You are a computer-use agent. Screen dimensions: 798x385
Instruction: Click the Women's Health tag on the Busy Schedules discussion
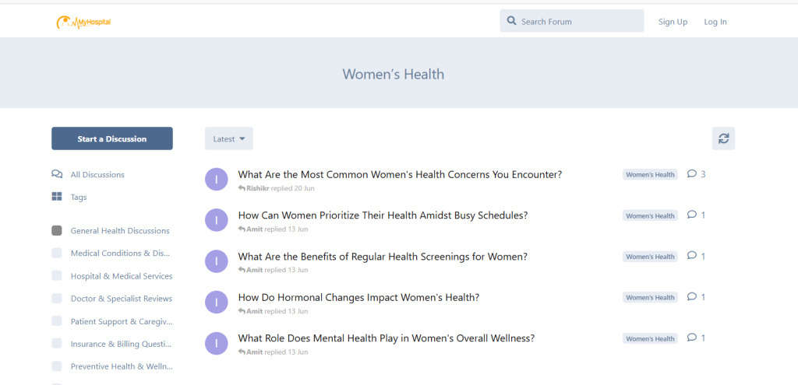(650, 215)
